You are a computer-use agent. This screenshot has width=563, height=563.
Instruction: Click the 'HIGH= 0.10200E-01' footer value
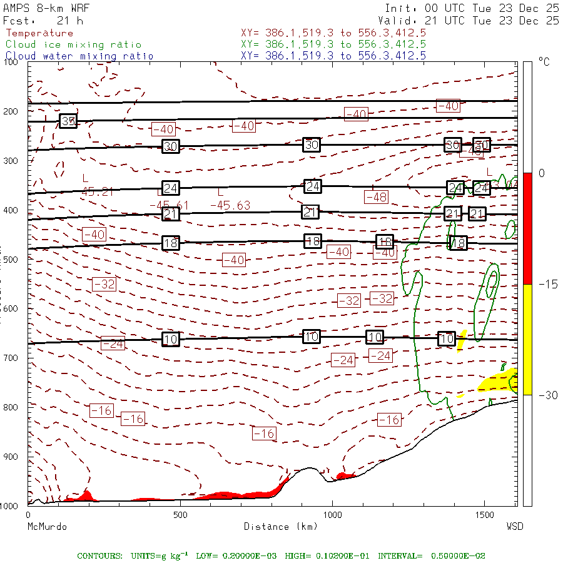(327, 556)
